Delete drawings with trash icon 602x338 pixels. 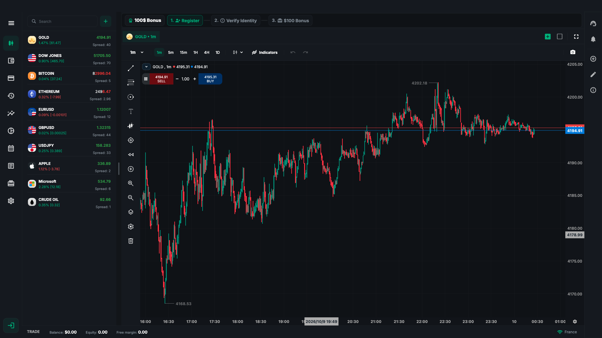(x=131, y=241)
